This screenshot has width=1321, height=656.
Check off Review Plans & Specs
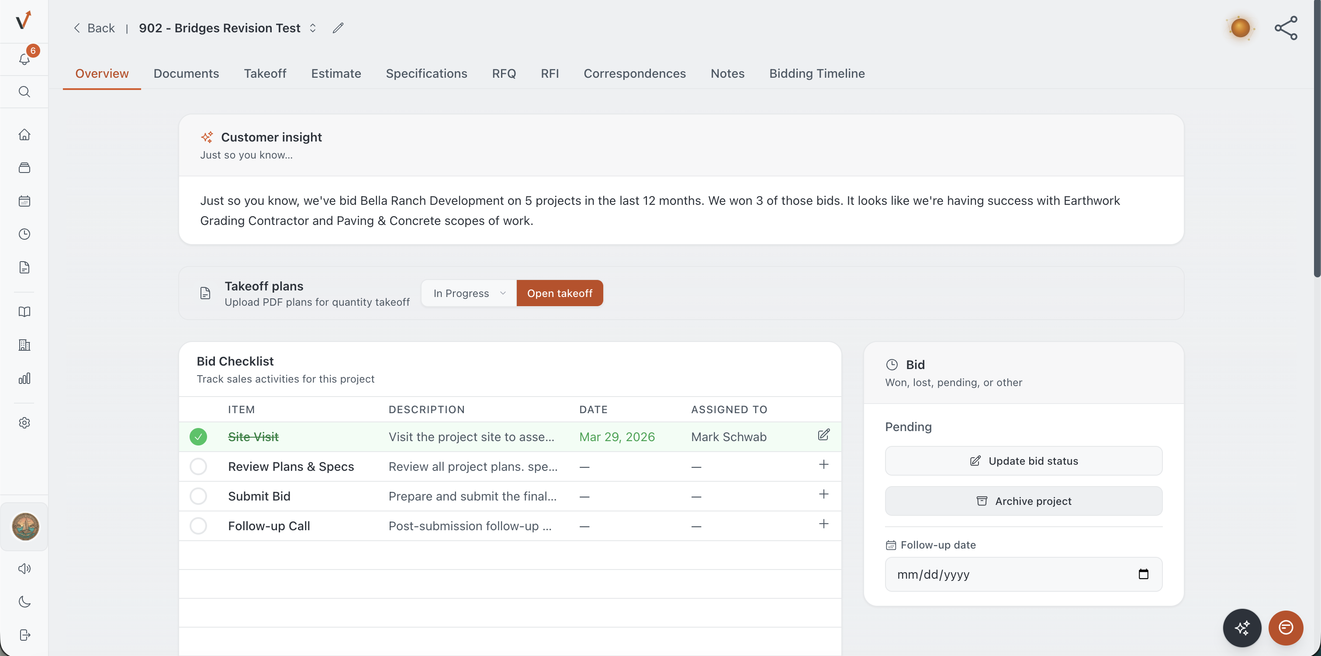[198, 466]
